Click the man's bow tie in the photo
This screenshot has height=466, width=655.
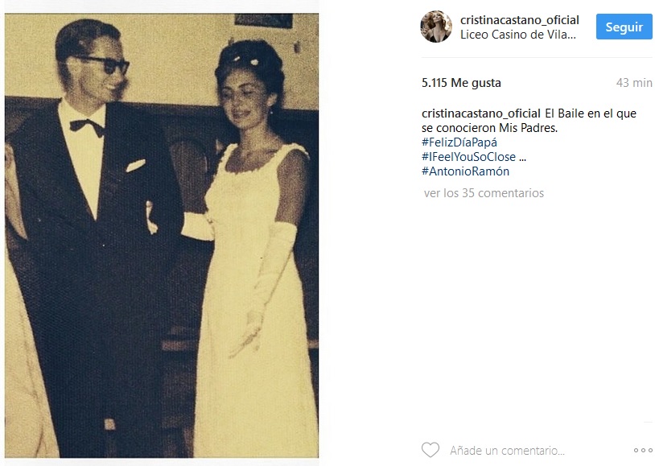(x=87, y=126)
